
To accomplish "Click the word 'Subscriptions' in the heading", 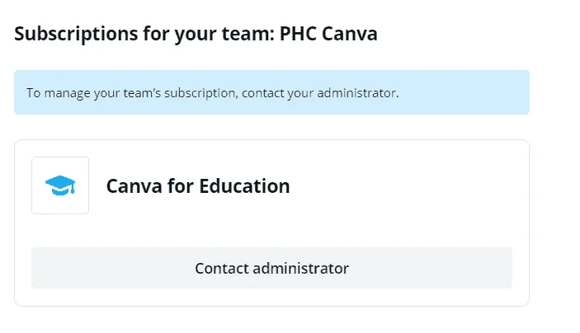I will point(76,34).
